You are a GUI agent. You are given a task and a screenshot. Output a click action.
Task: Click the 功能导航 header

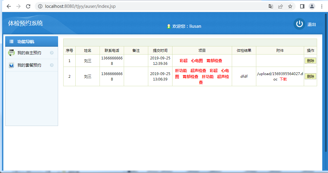[31, 42]
